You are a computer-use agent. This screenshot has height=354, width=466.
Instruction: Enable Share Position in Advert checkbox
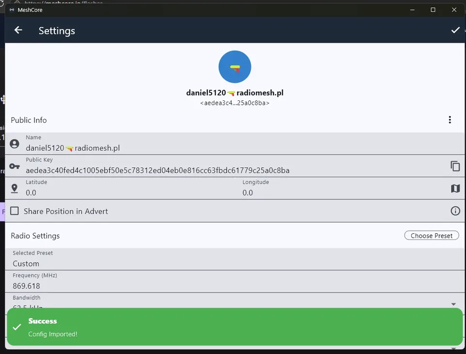(x=14, y=211)
